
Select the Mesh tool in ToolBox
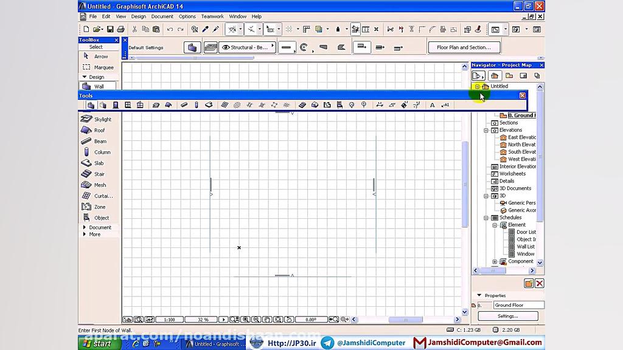(97, 185)
